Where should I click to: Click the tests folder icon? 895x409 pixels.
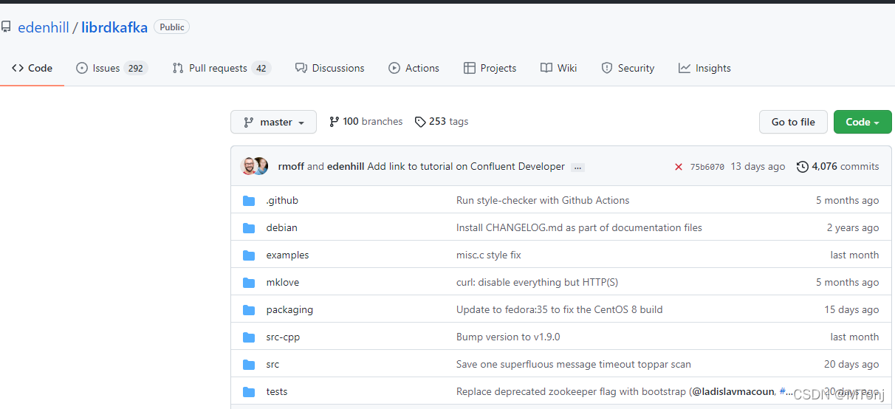click(x=249, y=392)
